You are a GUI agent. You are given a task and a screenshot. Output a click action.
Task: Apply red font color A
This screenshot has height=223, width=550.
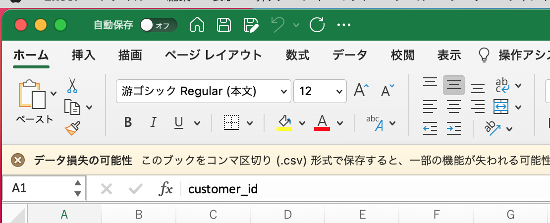[x=322, y=123]
